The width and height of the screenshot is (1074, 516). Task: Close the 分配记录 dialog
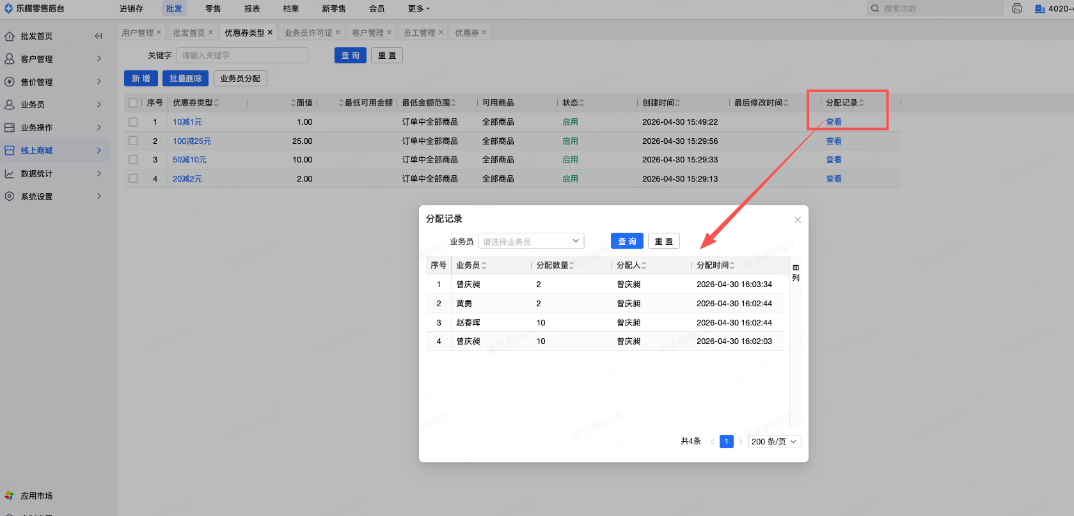click(x=798, y=219)
